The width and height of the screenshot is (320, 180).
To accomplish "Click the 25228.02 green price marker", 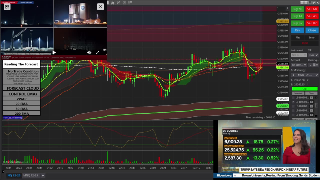I will pyautogui.click(x=283, y=106).
